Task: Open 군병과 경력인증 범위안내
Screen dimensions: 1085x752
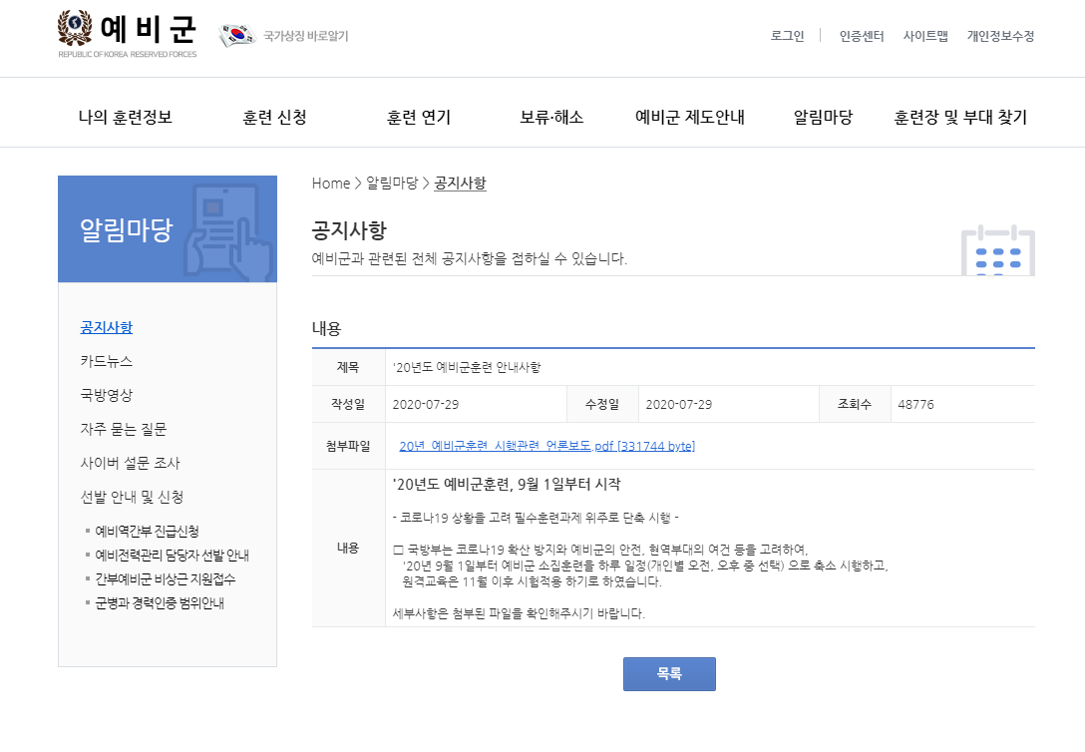Action: [x=160, y=603]
